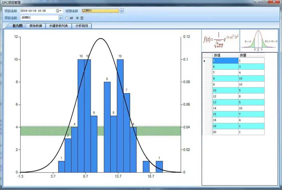Go to the 分析规则 tab

(82, 26)
